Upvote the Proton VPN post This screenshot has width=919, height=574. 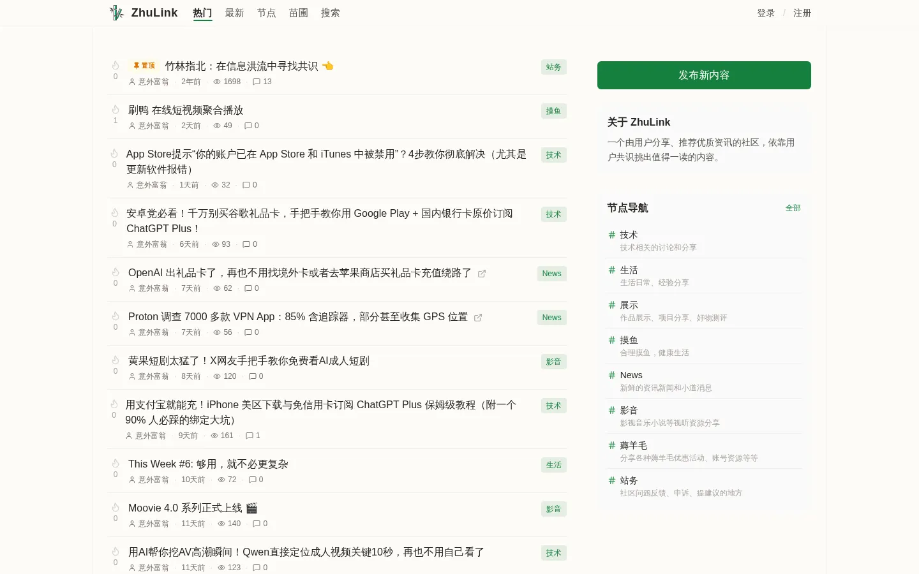coord(116,316)
